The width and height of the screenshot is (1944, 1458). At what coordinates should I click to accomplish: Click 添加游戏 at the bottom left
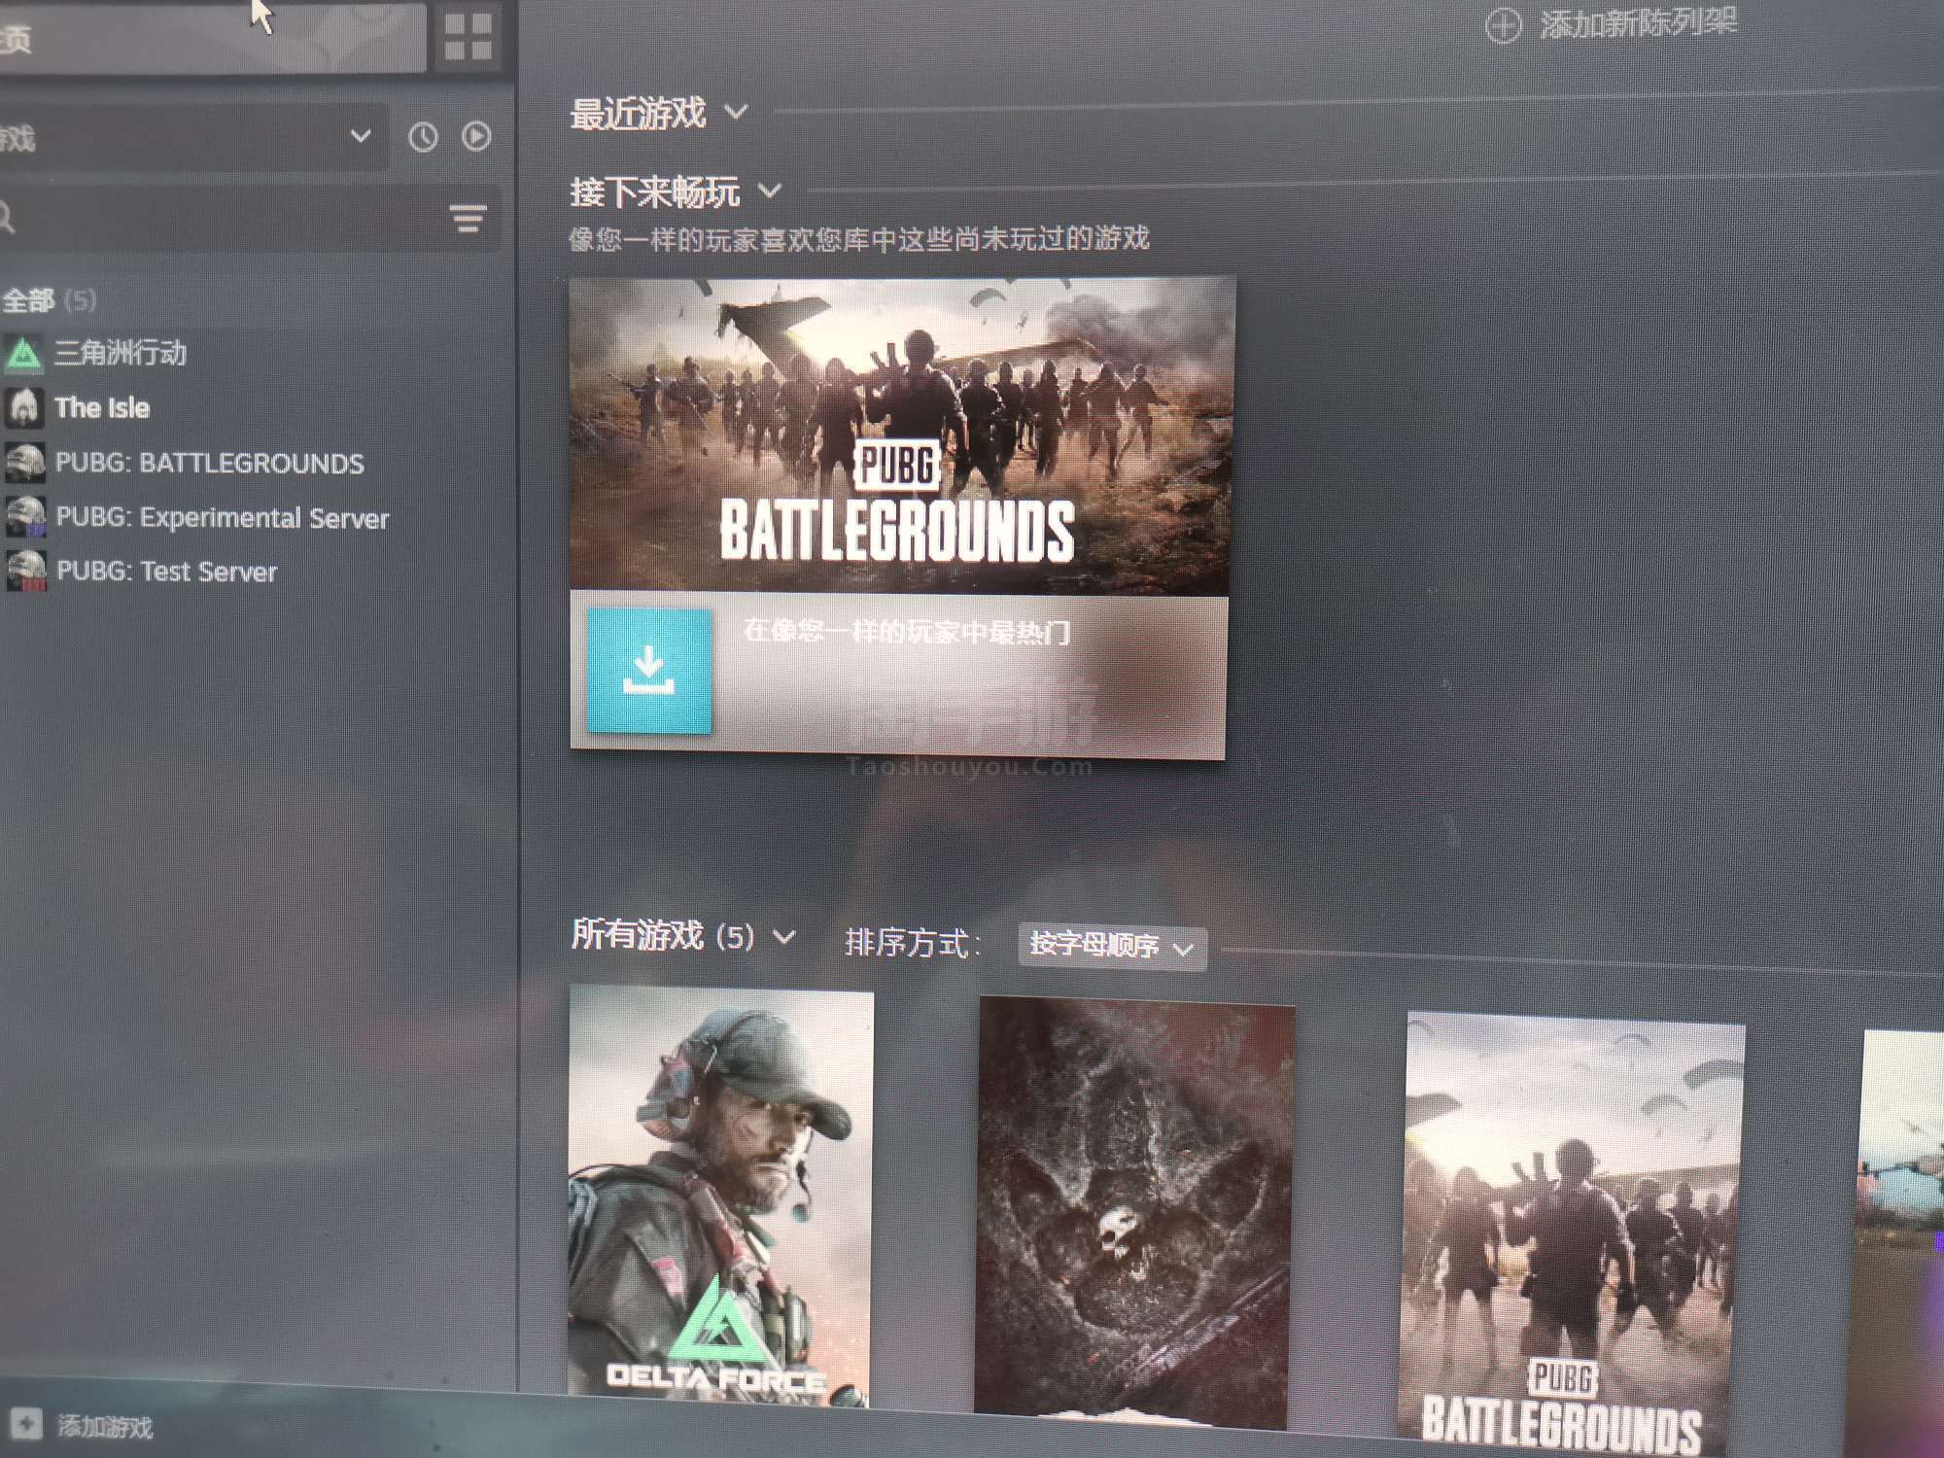click(105, 1427)
